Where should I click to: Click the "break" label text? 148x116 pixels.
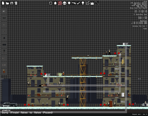pos(6,106)
